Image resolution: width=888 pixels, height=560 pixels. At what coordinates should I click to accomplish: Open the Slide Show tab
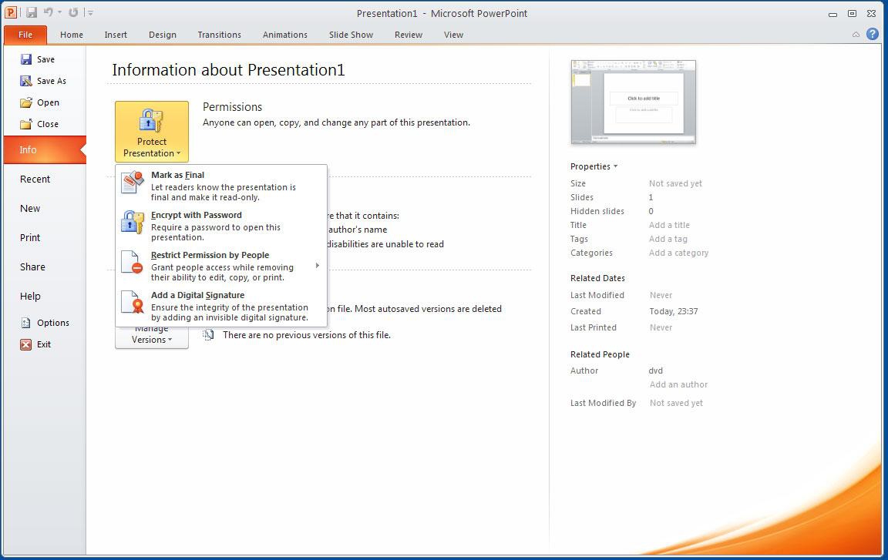click(x=351, y=35)
